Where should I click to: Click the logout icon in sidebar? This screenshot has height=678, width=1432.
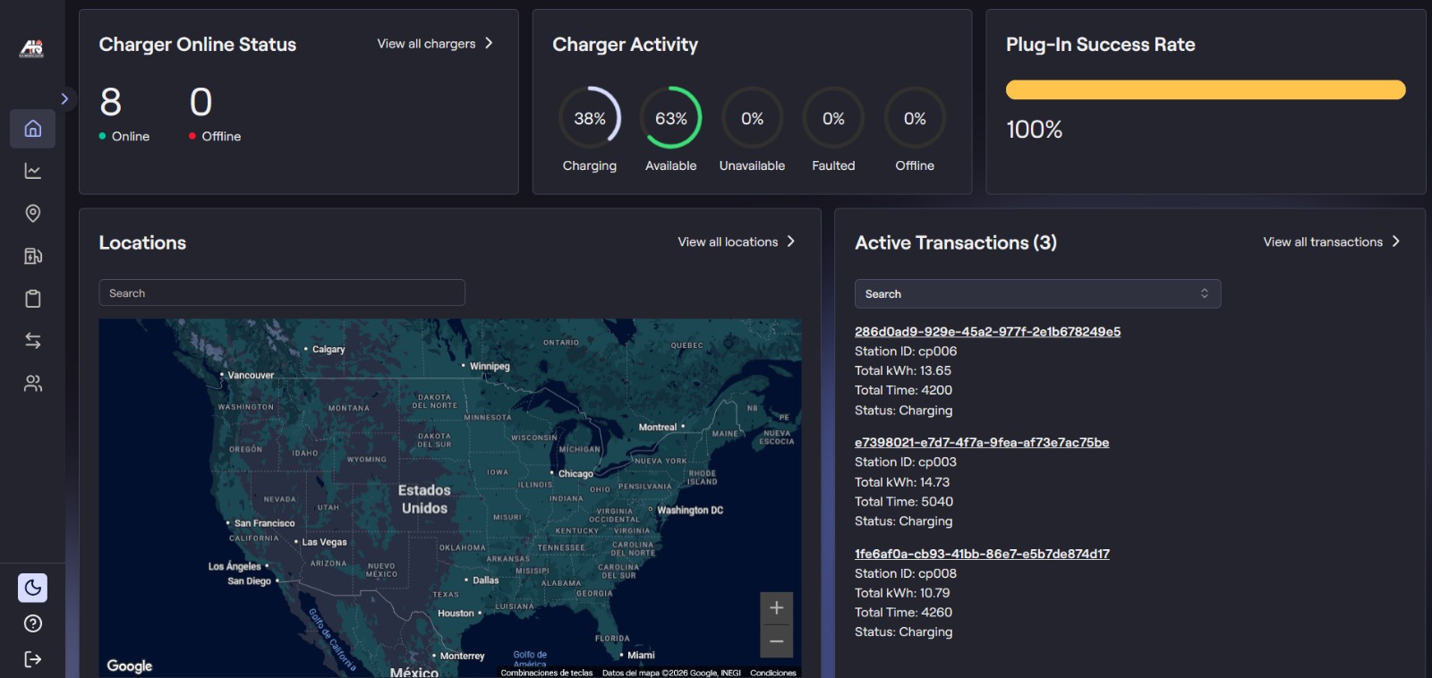pos(32,659)
